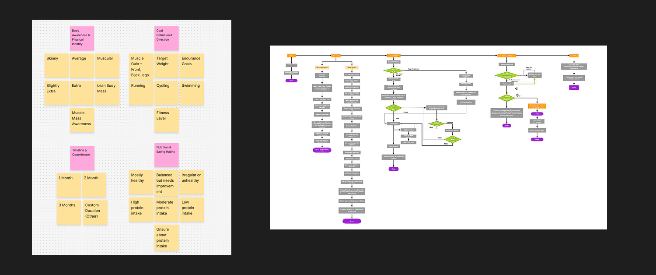Screen dimensions: 656x275
Task: Select the Custom Duration (Other) sticky note
Action: click(x=94, y=212)
